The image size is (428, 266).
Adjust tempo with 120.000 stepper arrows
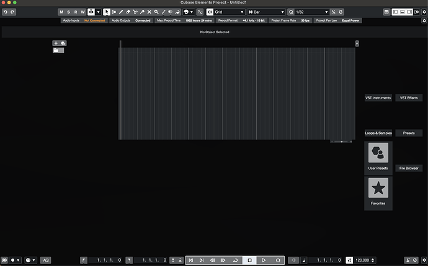(x=373, y=260)
